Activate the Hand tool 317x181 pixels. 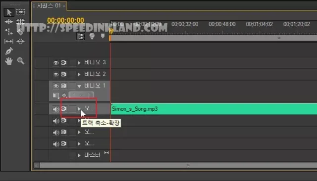(x=9, y=61)
